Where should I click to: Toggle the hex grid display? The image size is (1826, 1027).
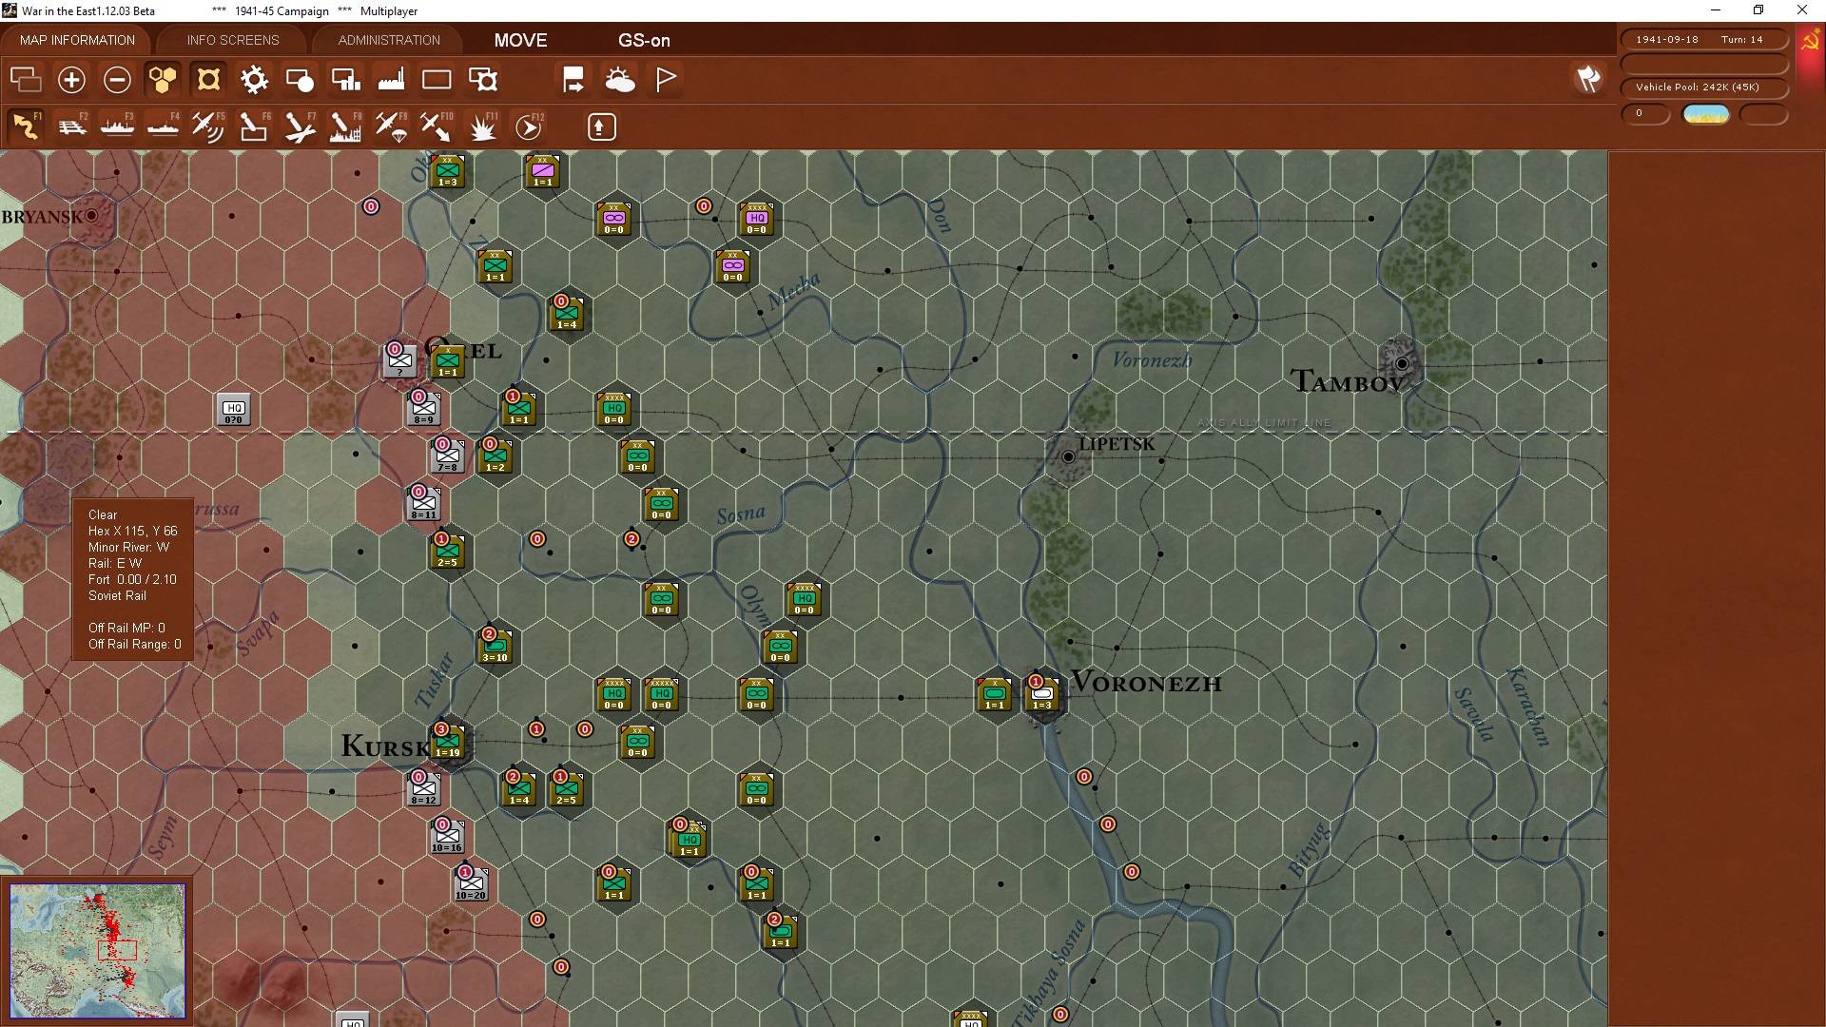pos(163,80)
